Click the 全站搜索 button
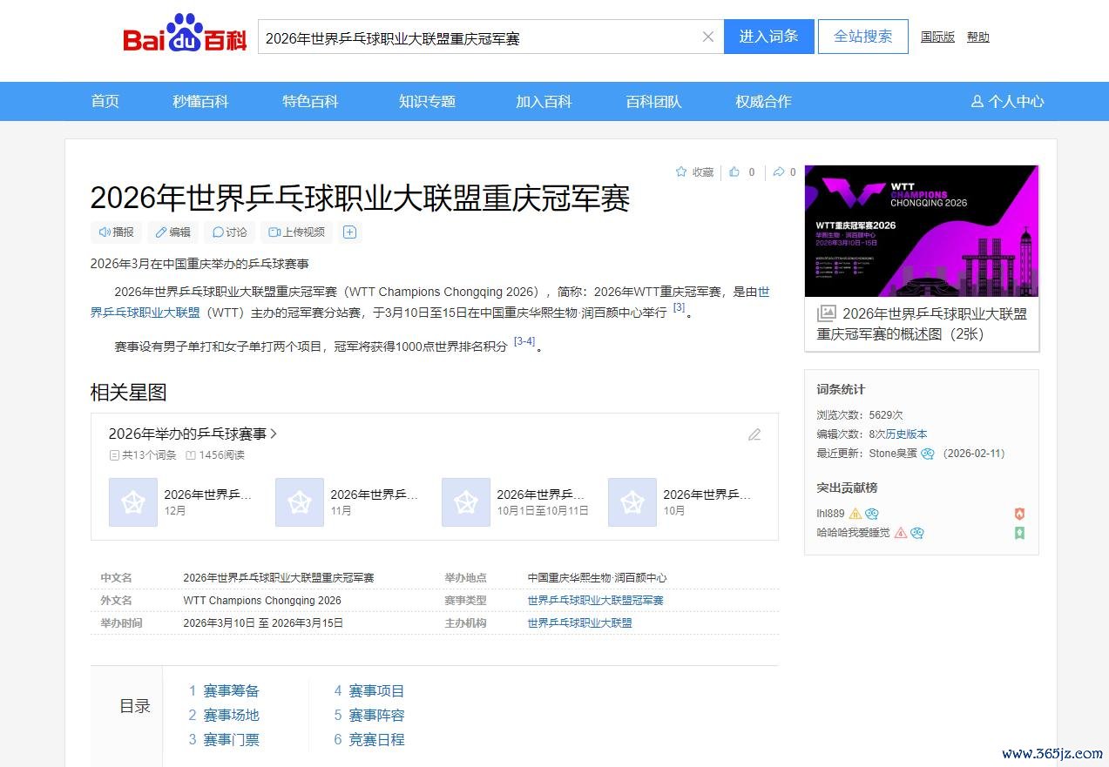Image resolution: width=1109 pixels, height=767 pixels. pos(862,37)
